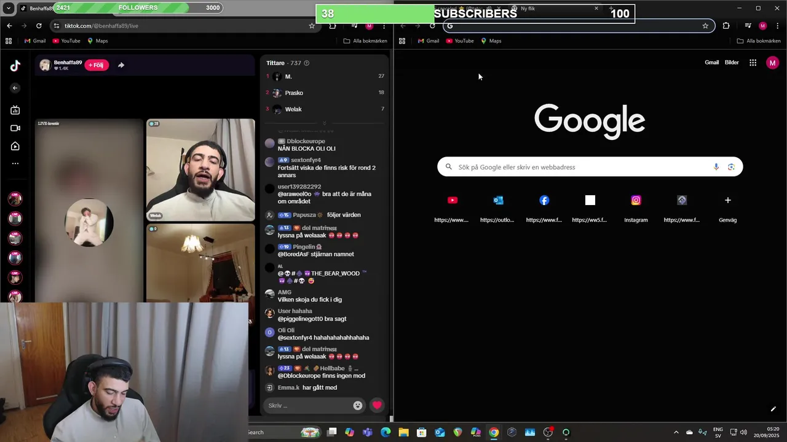Open the Facebook shortcut tile
787x442 pixels.
click(x=544, y=207)
